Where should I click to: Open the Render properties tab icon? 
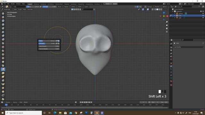171,48
